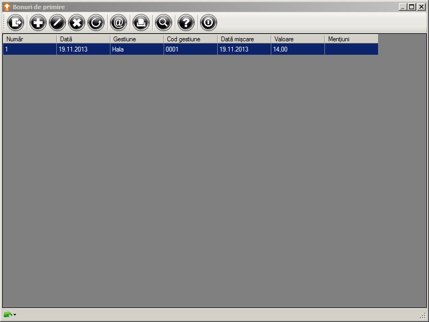Select cell with number 1 in Număr
The image size is (429, 322).
tap(29, 49)
